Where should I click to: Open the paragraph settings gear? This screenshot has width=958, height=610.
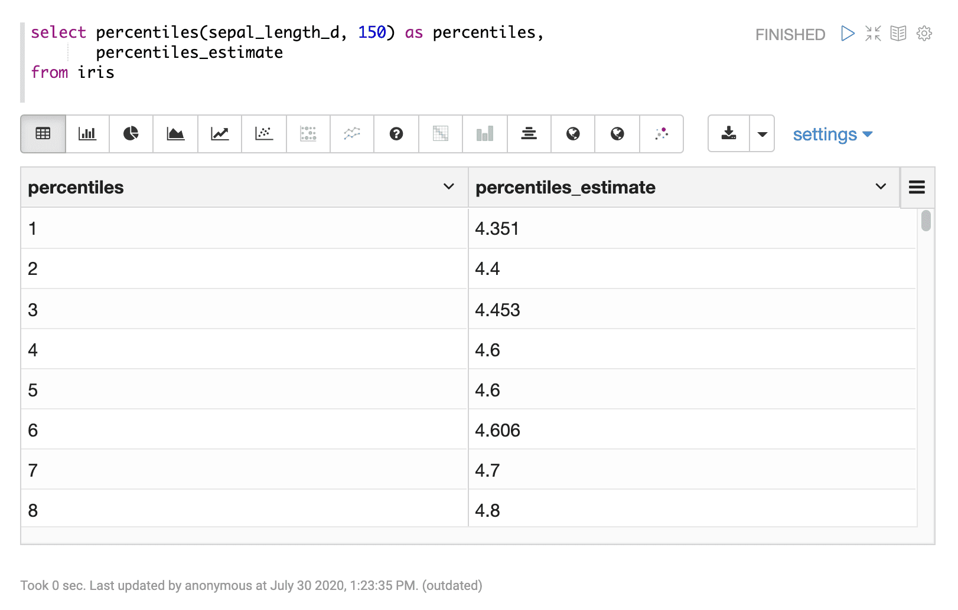pos(924,34)
